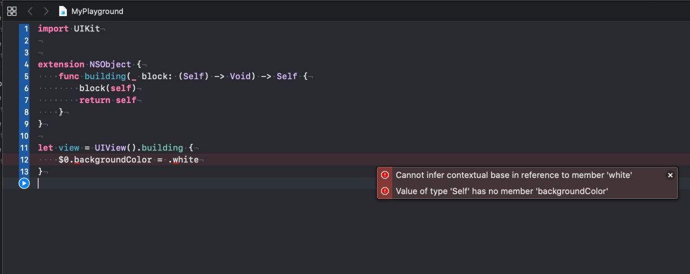Click the red error icon beside 'Cannot infer contextual base'
690x274 pixels.
[x=385, y=175]
